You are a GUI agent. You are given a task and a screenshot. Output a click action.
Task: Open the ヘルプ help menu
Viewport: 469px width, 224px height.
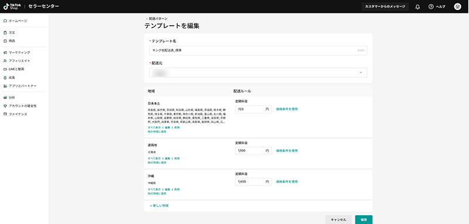[437, 6]
